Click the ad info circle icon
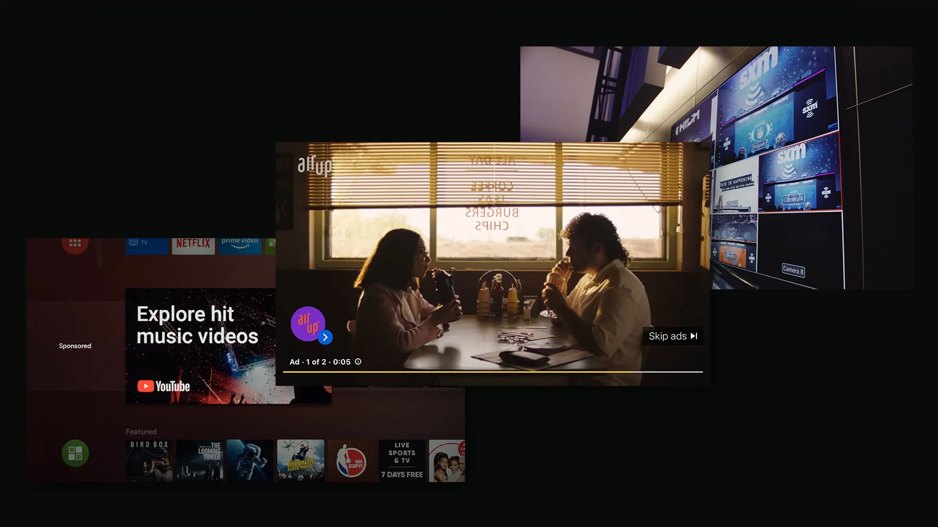This screenshot has width=938, height=527. 358,362
